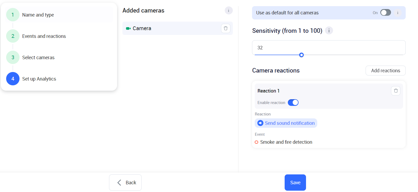This screenshot has width=418, height=192.
Task: Select the Camera row in added cameras
Action: 171,29
